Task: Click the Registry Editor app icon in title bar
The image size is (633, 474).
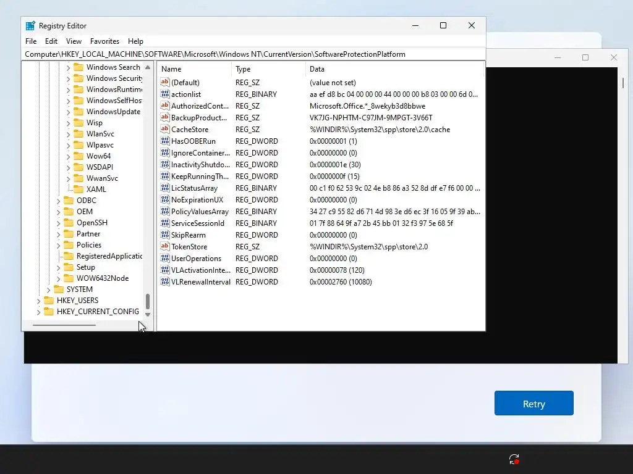Action: (30, 26)
